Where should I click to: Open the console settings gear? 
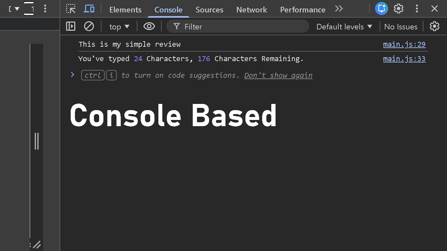pos(434,26)
